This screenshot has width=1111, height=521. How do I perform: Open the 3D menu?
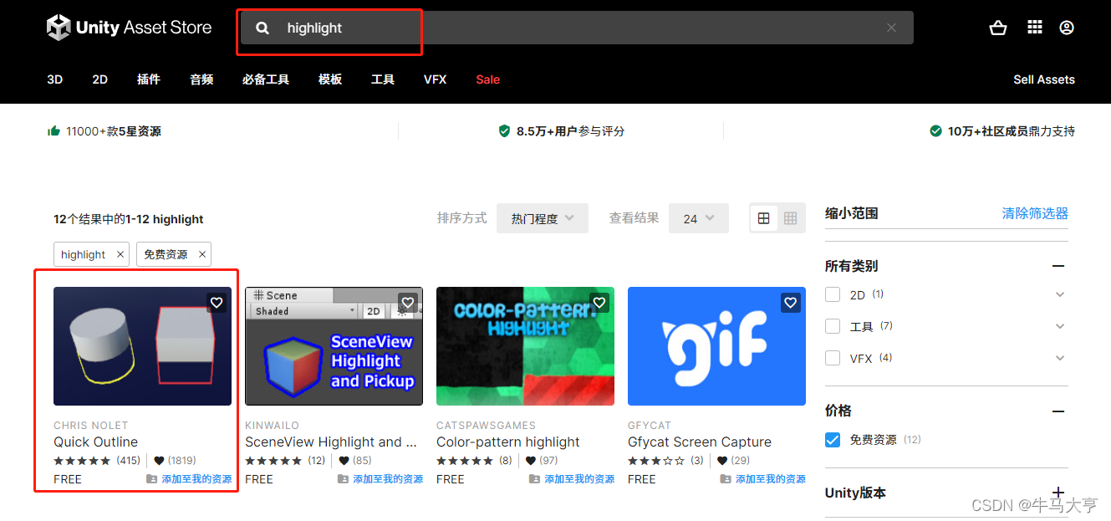[55, 79]
